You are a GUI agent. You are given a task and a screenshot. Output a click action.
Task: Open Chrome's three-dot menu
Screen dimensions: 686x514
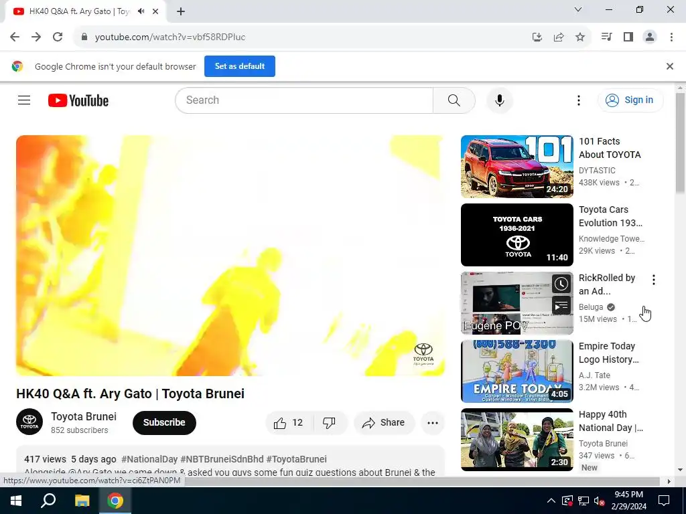671,37
